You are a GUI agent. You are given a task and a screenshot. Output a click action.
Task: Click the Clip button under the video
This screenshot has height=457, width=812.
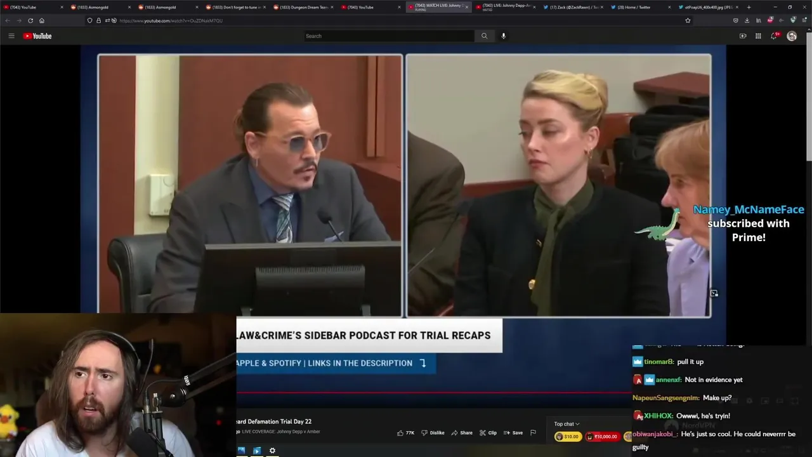[488, 433]
